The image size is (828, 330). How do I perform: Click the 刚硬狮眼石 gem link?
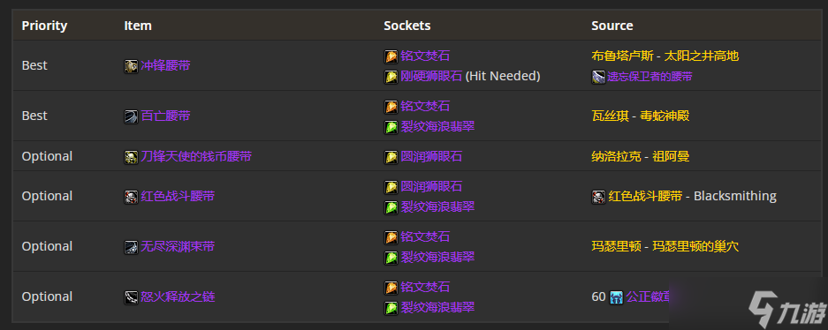[x=431, y=77]
